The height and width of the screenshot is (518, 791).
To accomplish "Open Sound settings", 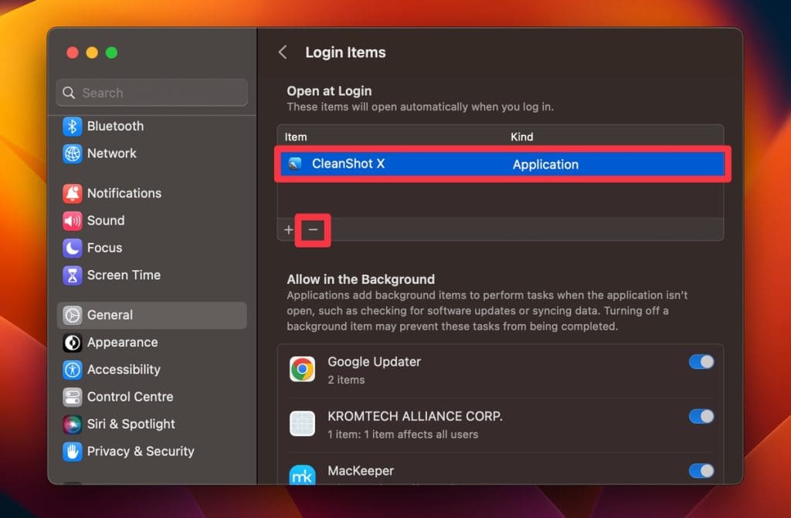I will click(x=152, y=221).
